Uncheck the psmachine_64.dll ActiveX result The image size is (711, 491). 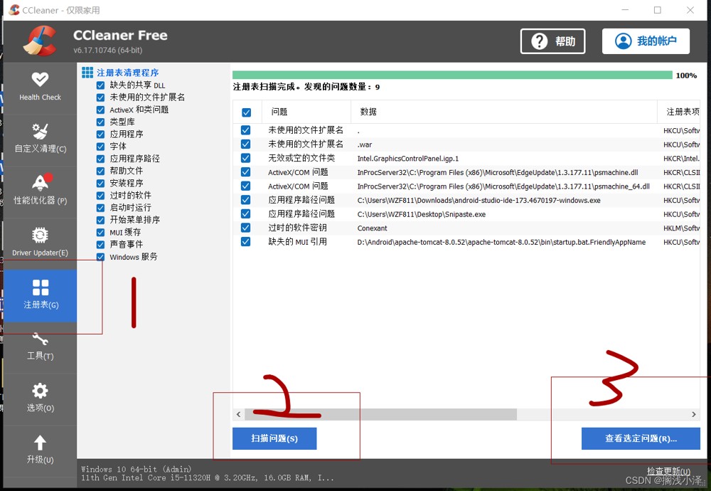point(246,186)
